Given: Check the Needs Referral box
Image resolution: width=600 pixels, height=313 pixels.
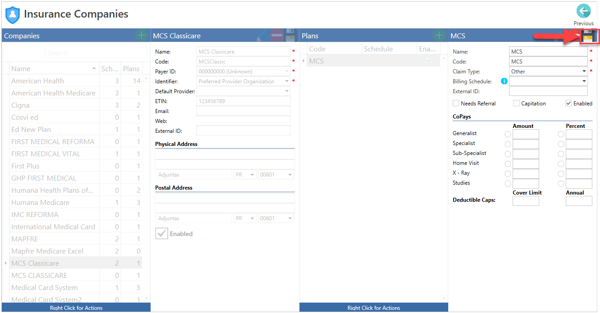Looking at the screenshot, I should coord(456,103).
